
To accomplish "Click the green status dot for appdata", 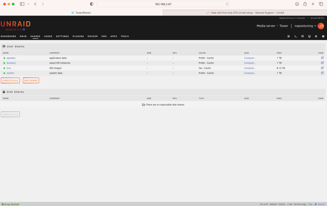I will pyautogui.click(x=4, y=58).
